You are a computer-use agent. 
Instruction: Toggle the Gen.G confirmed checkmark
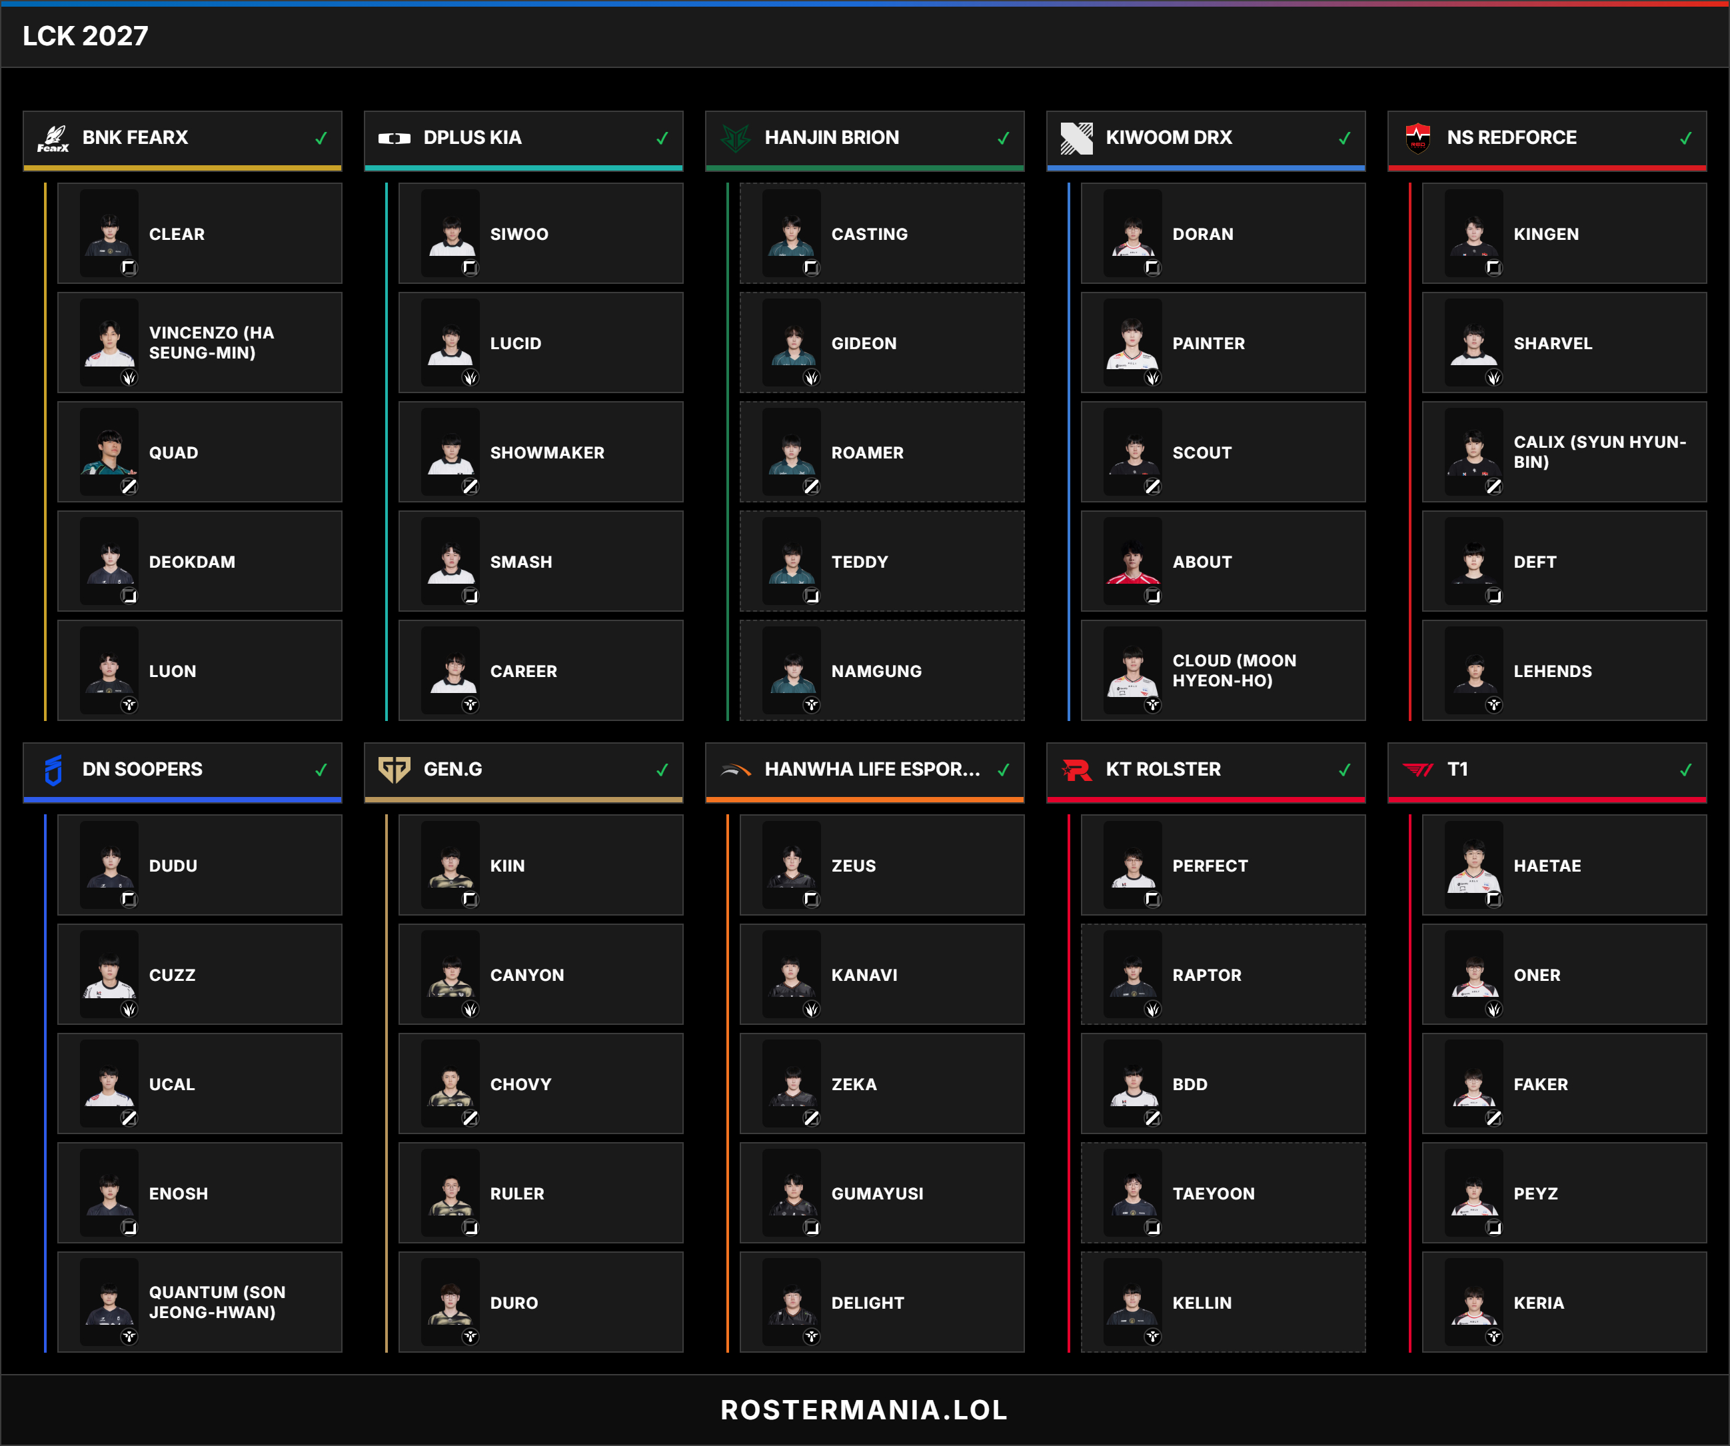tap(662, 770)
